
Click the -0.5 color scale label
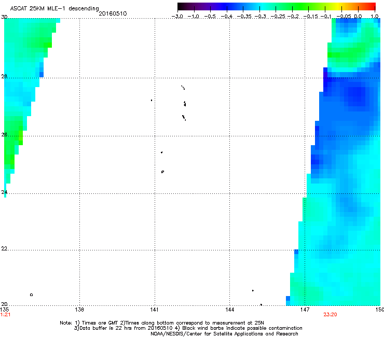(210, 17)
